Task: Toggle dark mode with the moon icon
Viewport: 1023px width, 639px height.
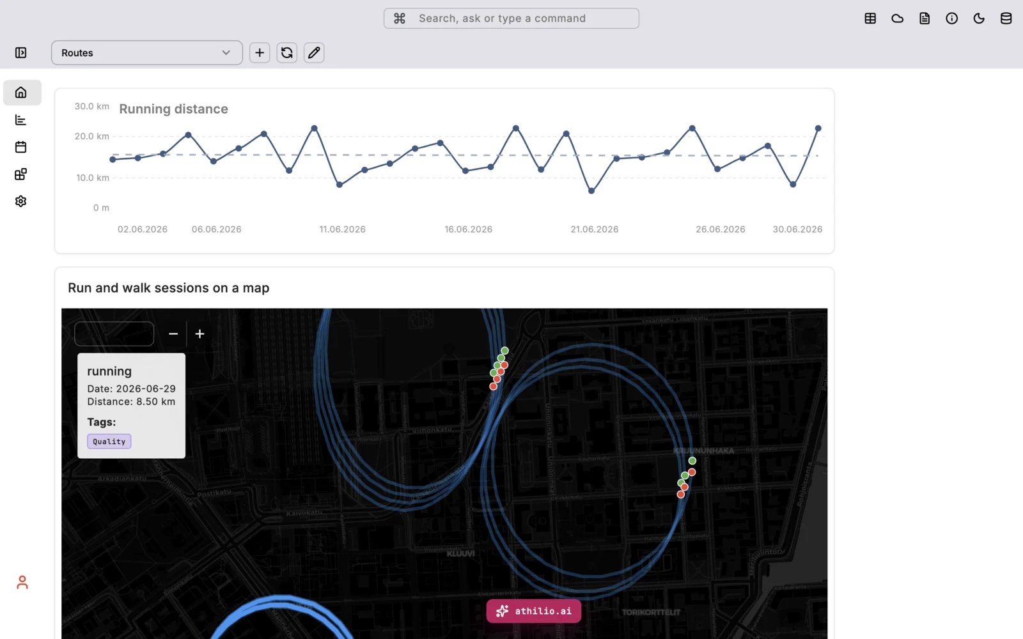Action: (x=979, y=19)
